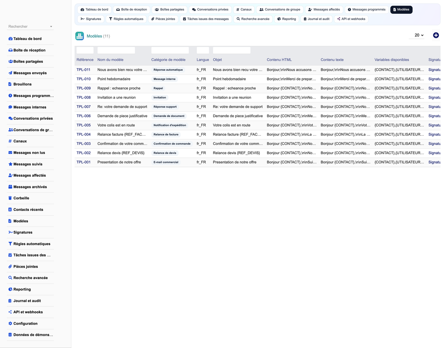
Task: Open the Signatures top tab
Action: click(x=91, y=19)
